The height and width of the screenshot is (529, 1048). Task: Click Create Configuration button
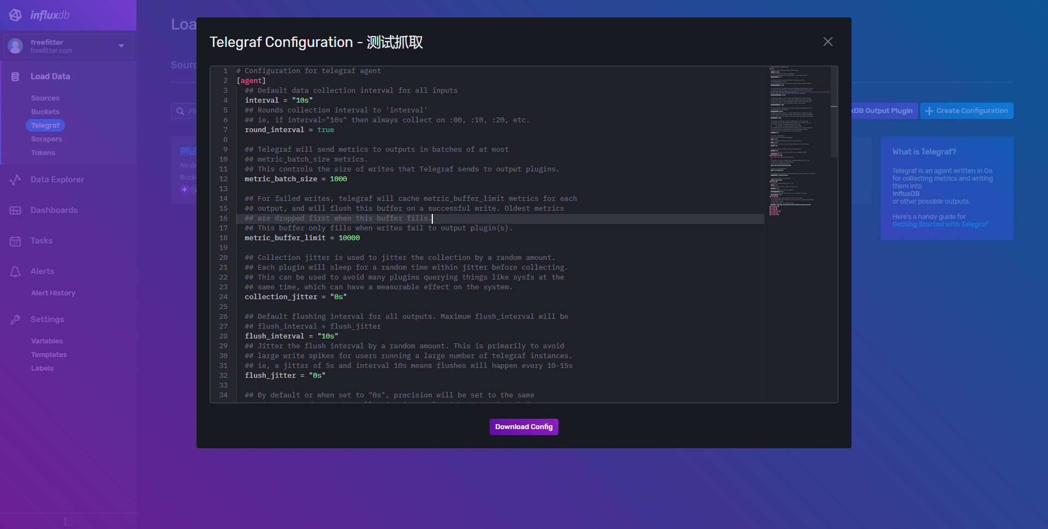[967, 111]
